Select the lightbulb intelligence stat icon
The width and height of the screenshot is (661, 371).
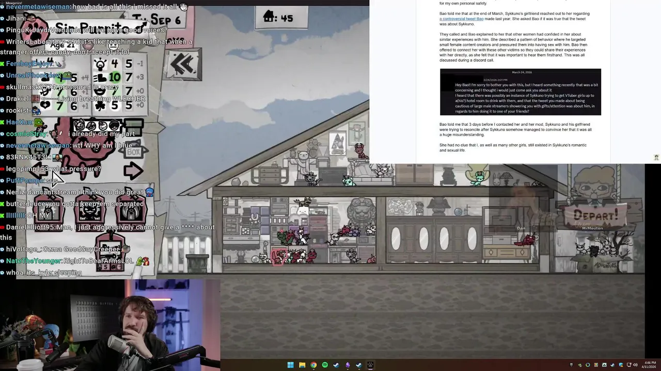(x=100, y=64)
